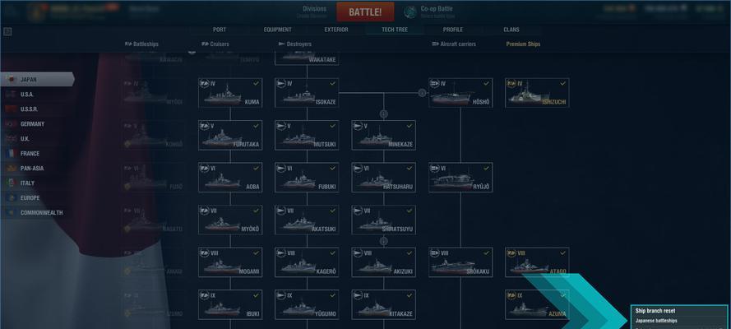Image resolution: width=731 pixels, height=329 pixels.
Task: Select the tier V destroyer Minekaze
Action: (384, 135)
